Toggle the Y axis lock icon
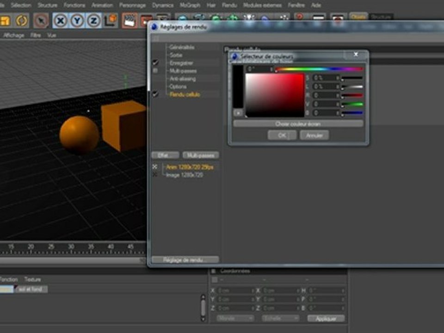 tap(77, 21)
